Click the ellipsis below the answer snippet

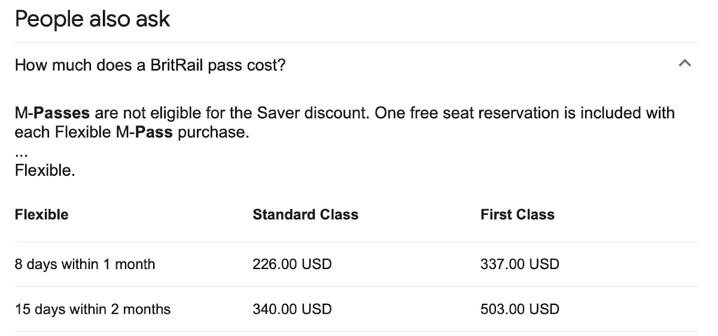tap(22, 154)
